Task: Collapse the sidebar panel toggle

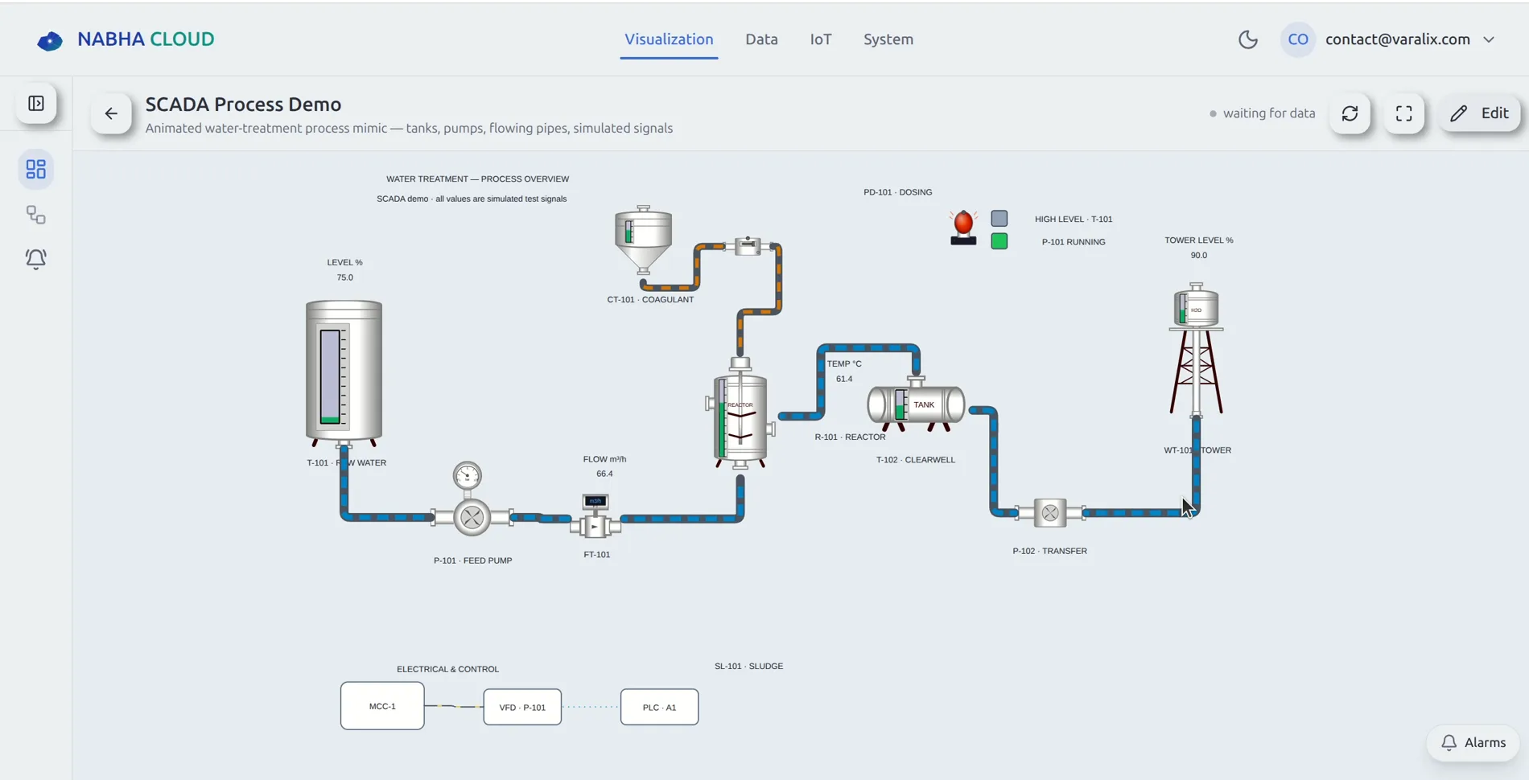Action: tap(36, 103)
